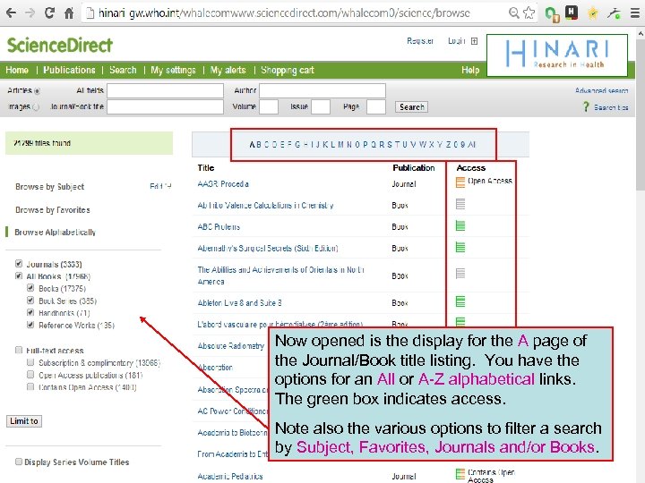Screen dimensions: 645x483
Task: Open the ABC Proteins title link
Action: pos(219,226)
